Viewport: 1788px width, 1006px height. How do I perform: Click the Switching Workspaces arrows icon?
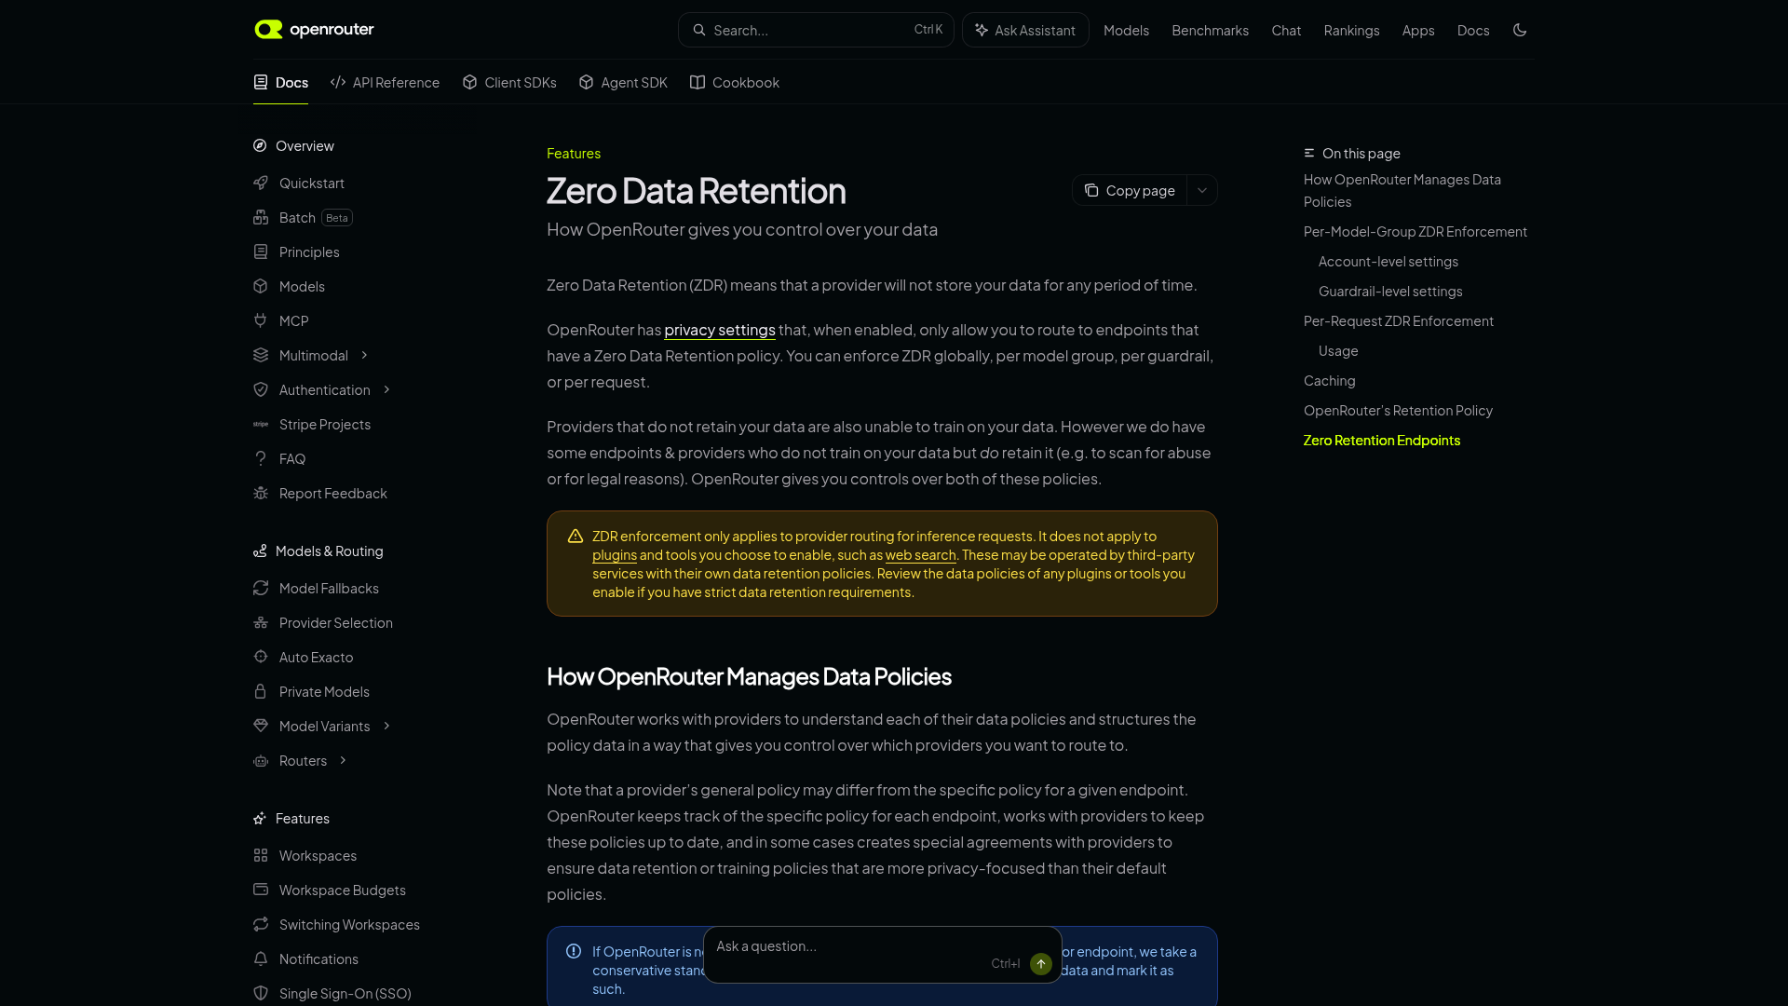[x=261, y=924]
